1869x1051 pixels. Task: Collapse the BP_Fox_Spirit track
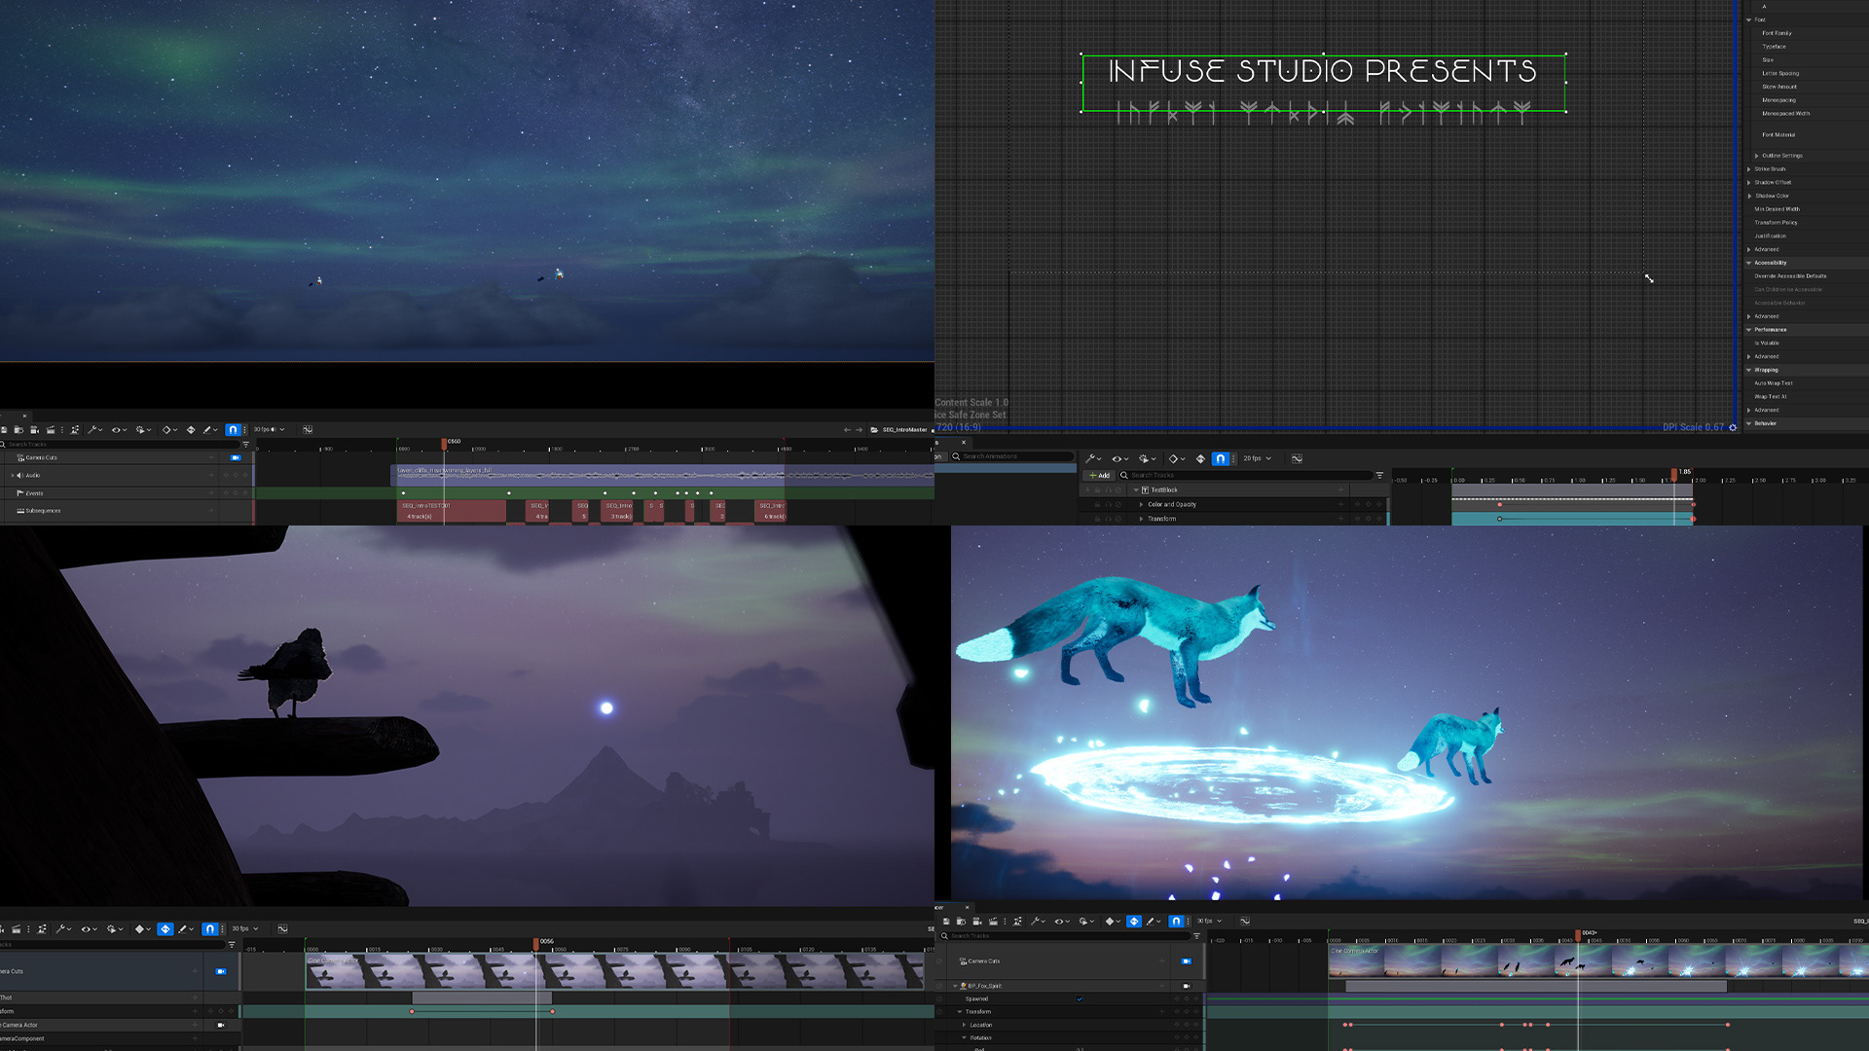[x=954, y=986]
